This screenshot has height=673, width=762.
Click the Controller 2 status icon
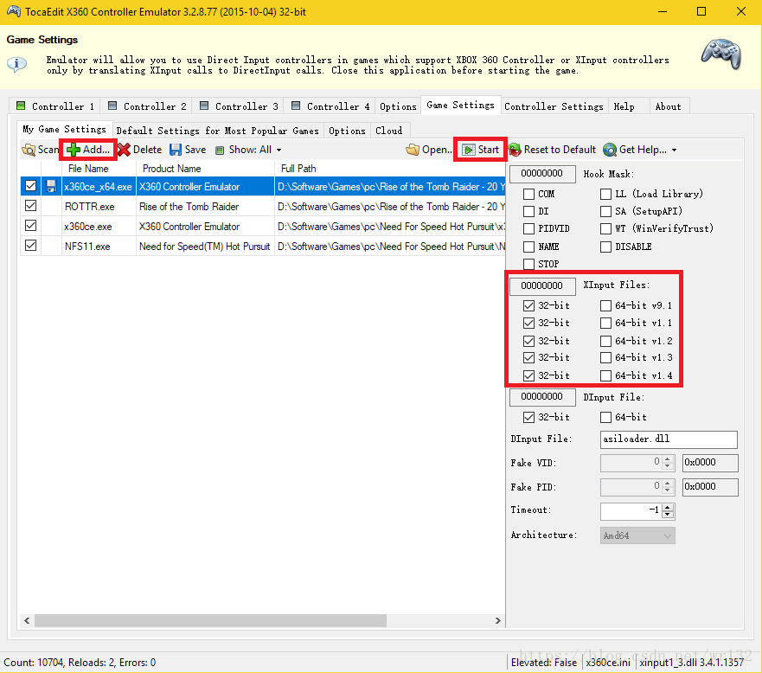click(x=112, y=106)
